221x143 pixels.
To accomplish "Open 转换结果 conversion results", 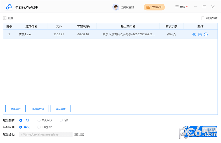I will pyautogui.click(x=210, y=18).
